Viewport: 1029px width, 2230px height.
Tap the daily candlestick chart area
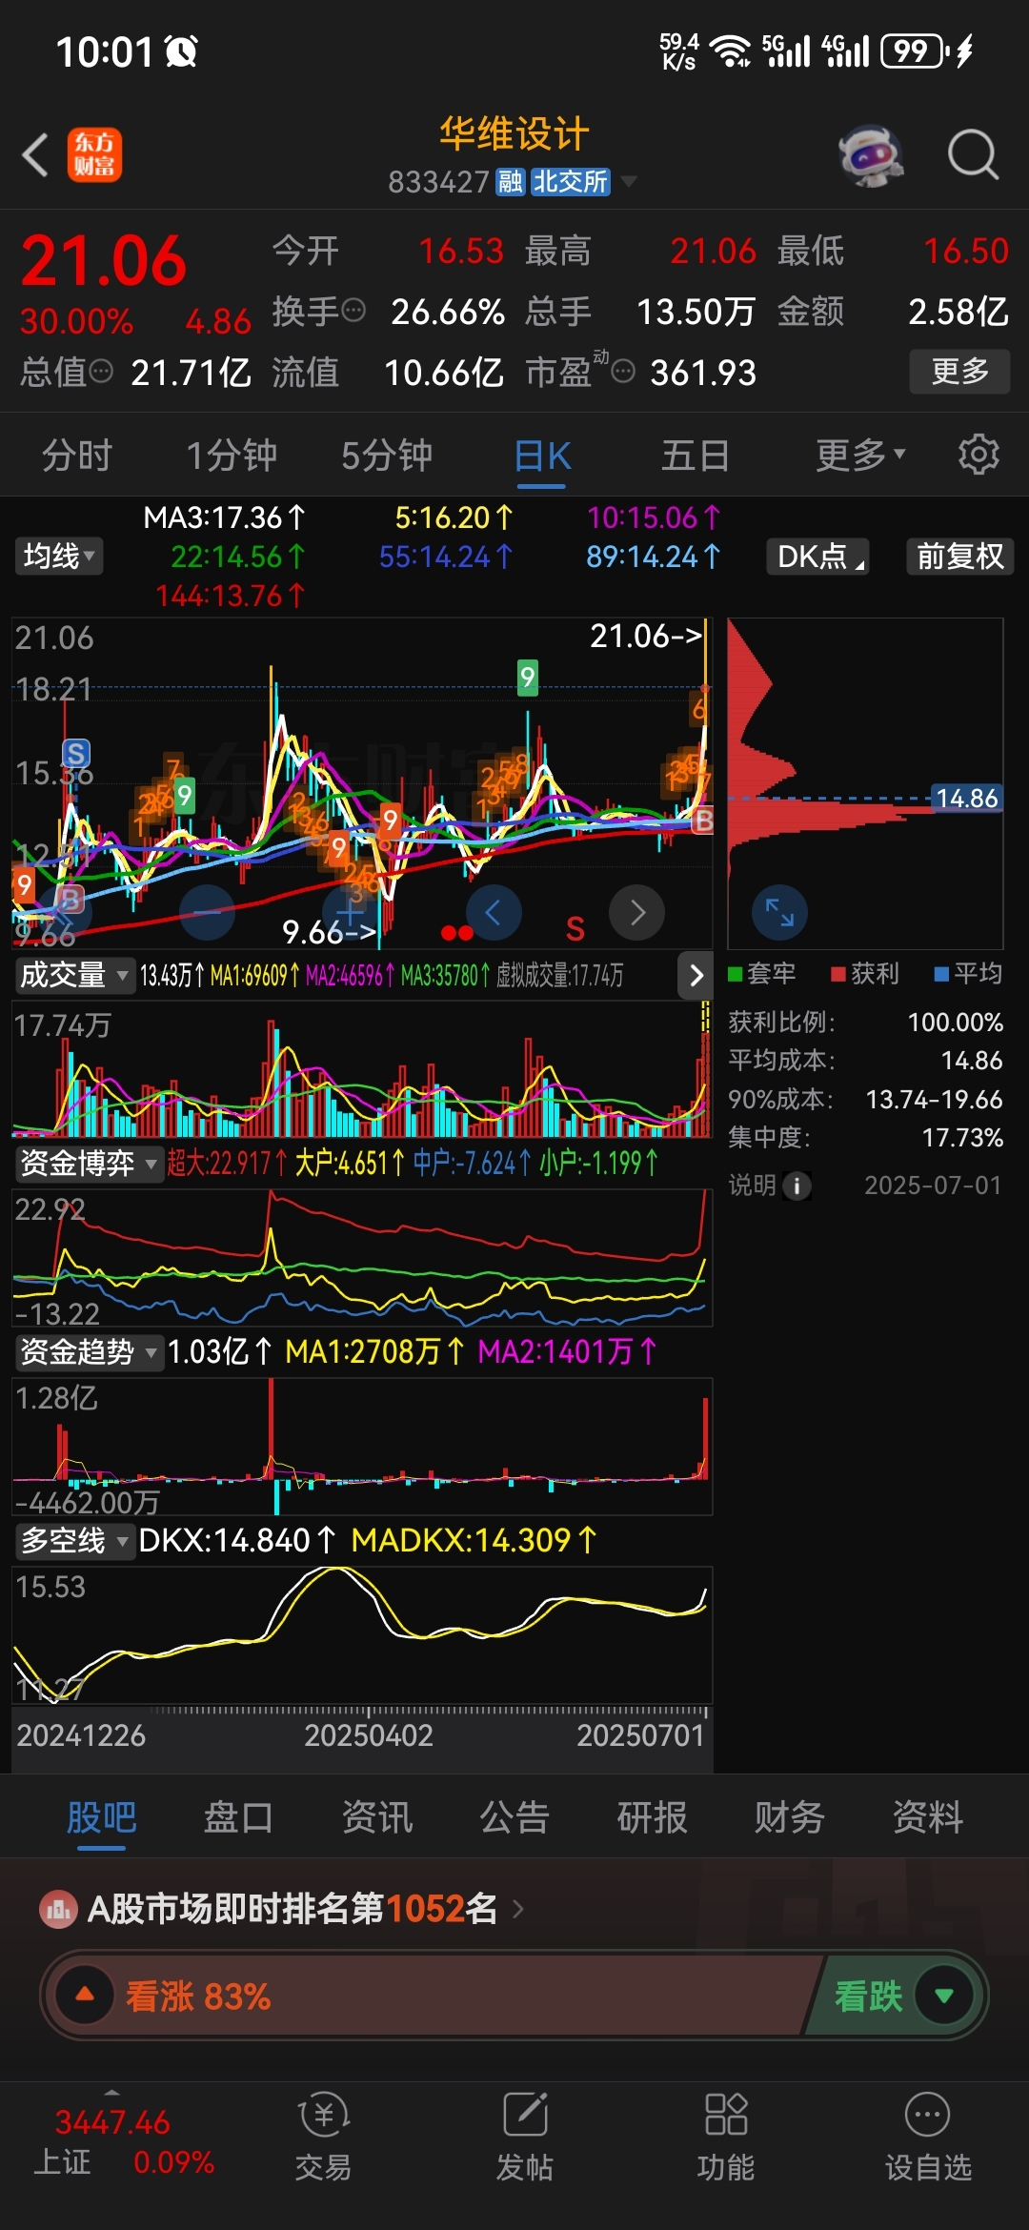point(362,783)
